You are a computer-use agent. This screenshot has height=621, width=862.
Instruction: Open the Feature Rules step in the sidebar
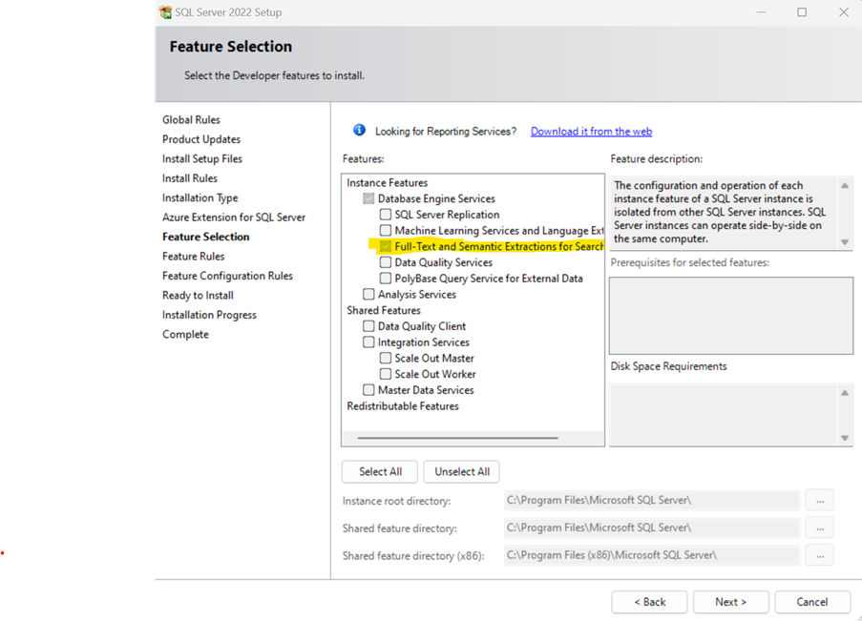pos(193,256)
